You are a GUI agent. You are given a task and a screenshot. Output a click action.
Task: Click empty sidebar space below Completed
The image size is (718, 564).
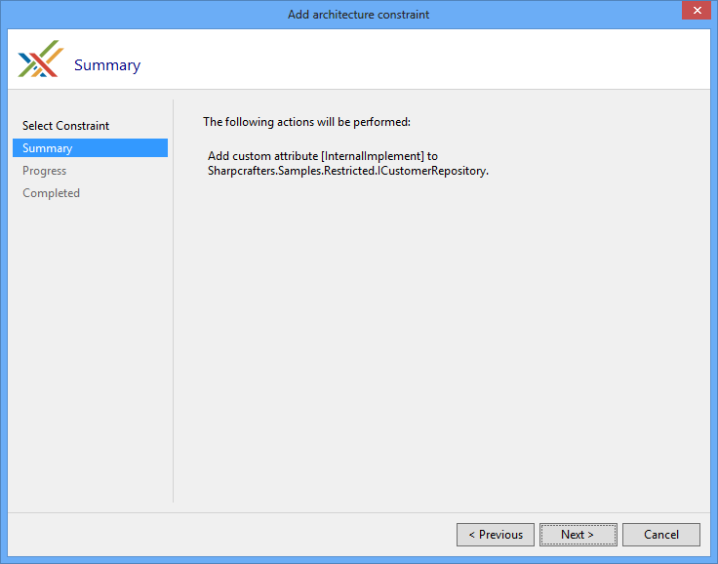tap(90, 342)
